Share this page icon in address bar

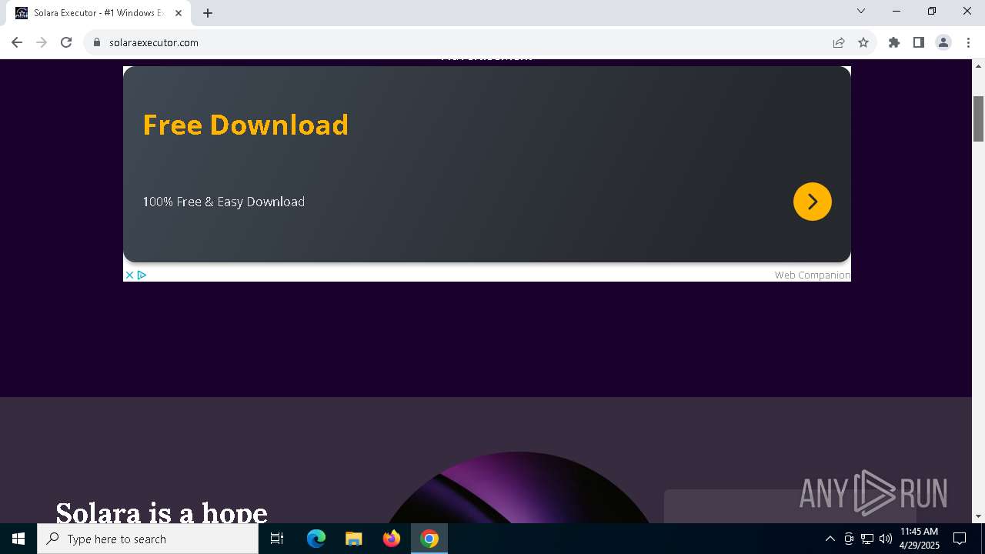839,42
